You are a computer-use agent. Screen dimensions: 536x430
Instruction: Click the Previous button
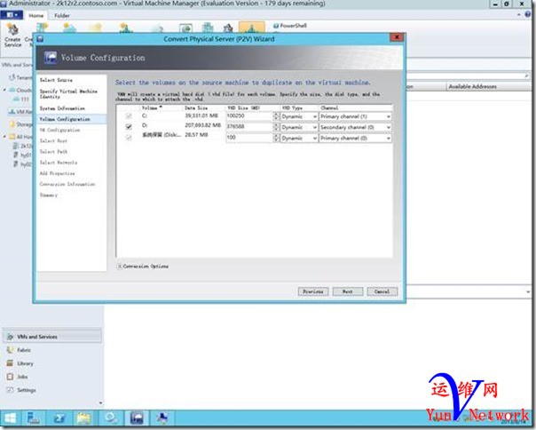click(312, 291)
